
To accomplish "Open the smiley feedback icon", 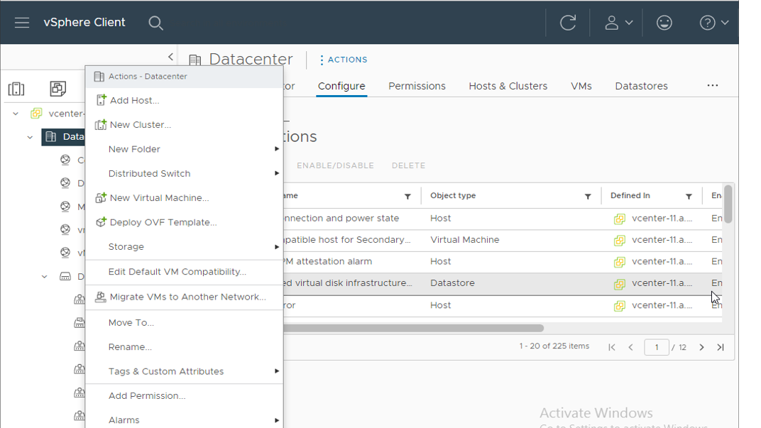I will tap(664, 23).
